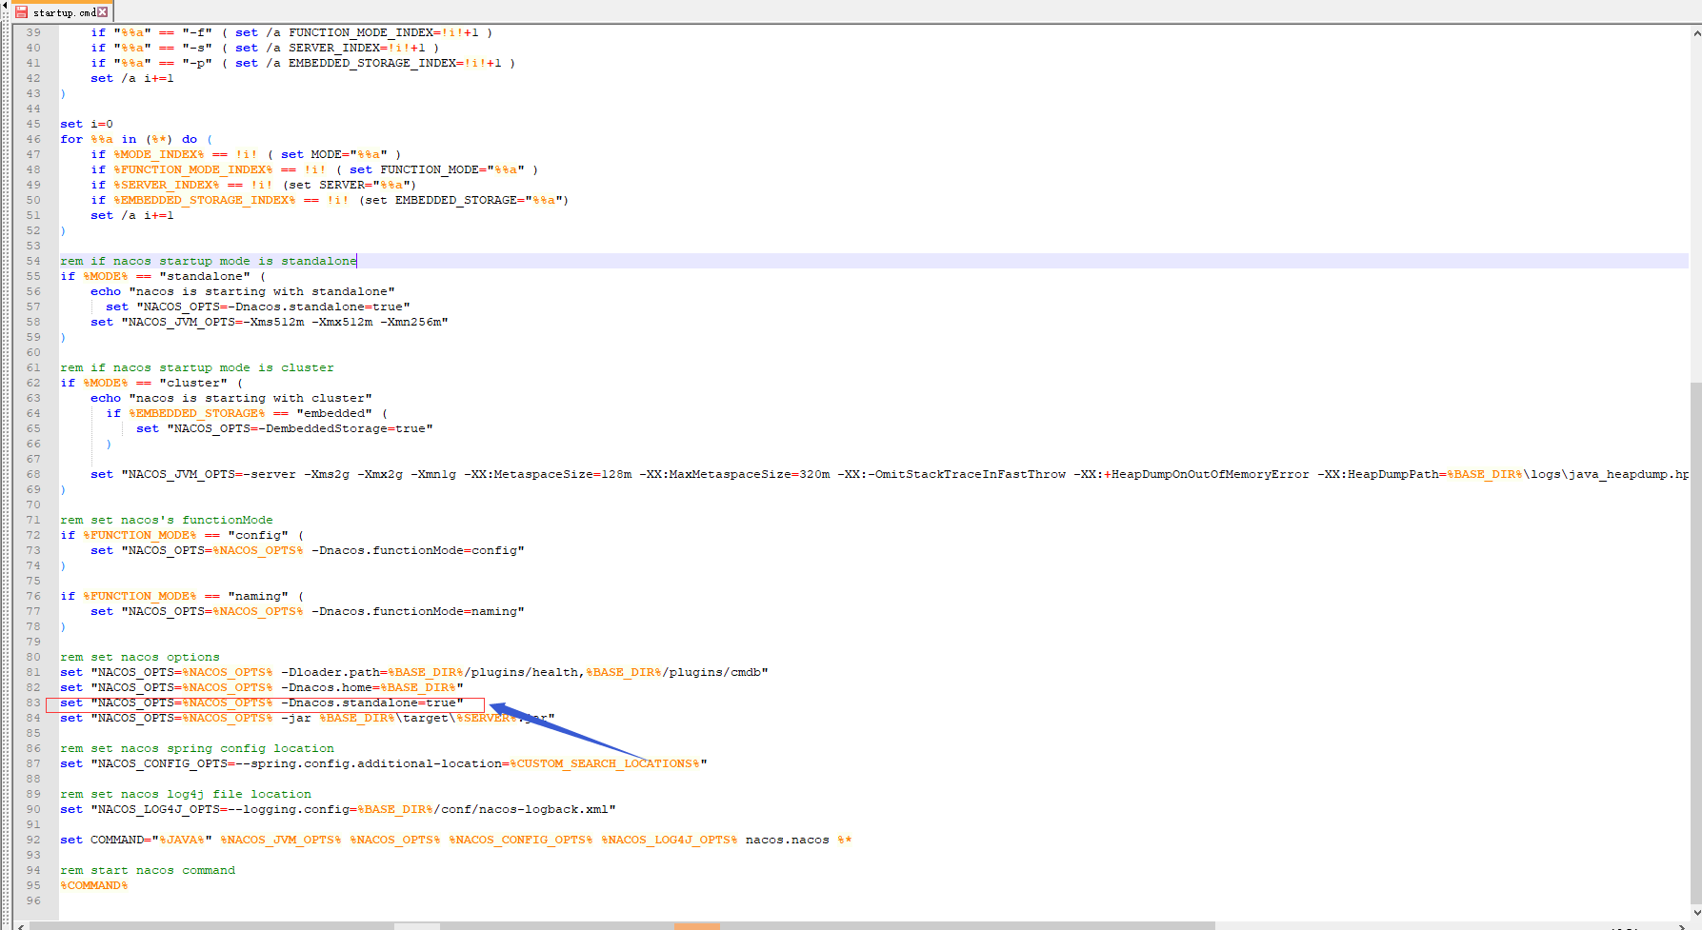Click line number 68 in the margin

click(x=33, y=474)
